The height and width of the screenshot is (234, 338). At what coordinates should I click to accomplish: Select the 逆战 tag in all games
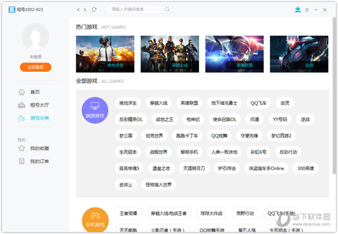(305, 119)
